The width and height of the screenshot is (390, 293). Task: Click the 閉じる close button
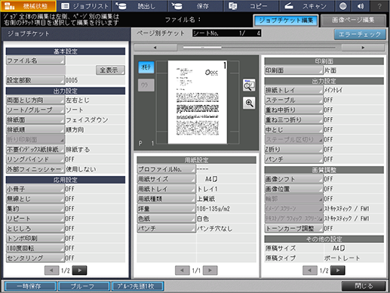click(364, 286)
